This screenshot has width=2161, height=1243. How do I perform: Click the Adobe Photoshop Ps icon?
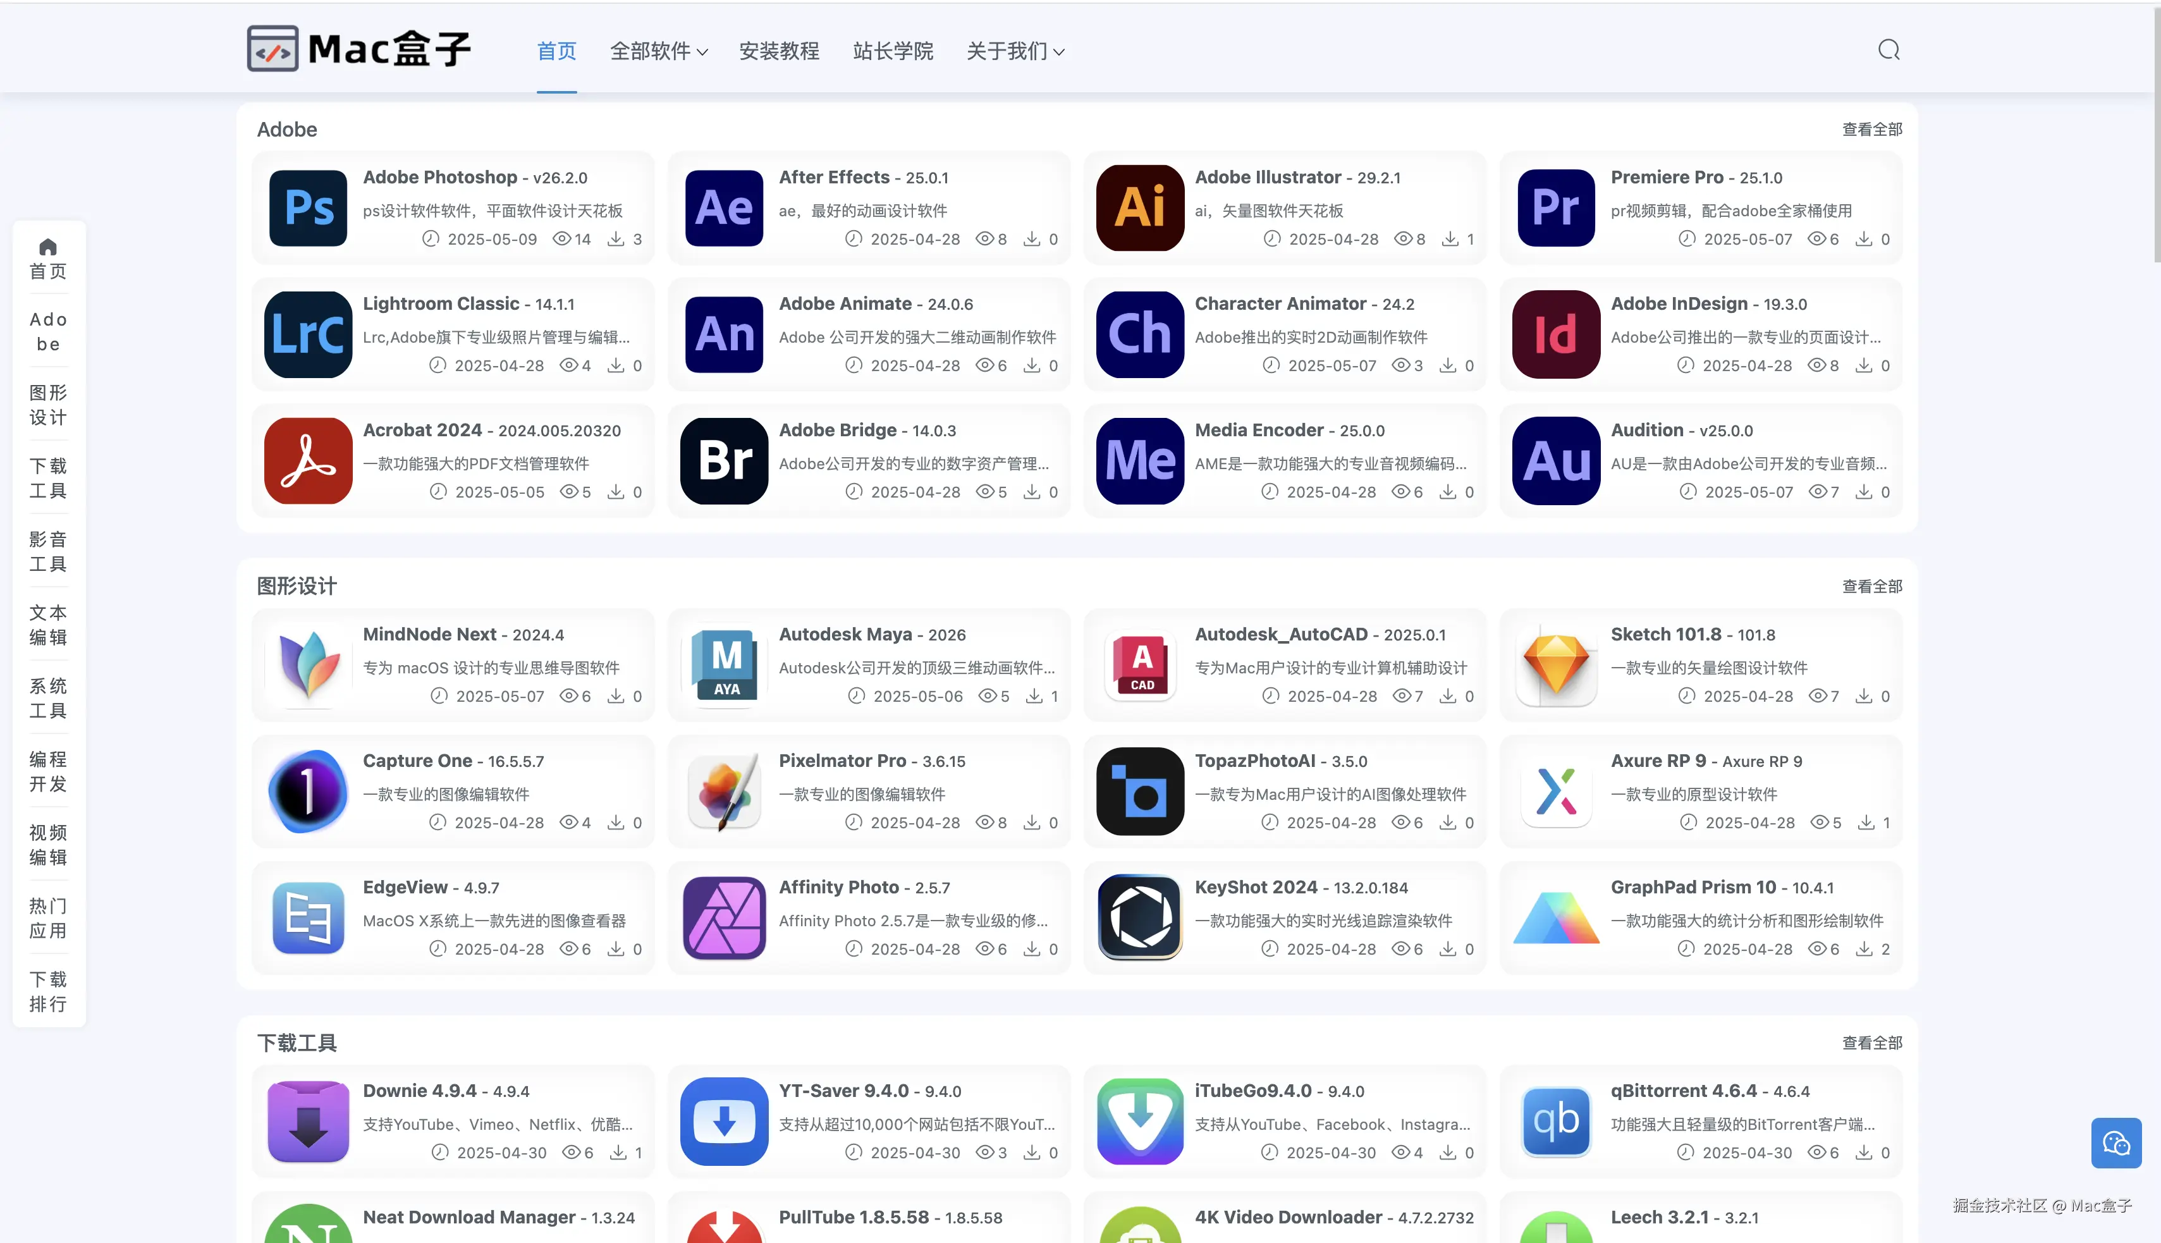pos(308,207)
